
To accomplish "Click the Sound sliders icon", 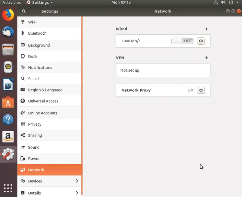I will pos(23,147).
